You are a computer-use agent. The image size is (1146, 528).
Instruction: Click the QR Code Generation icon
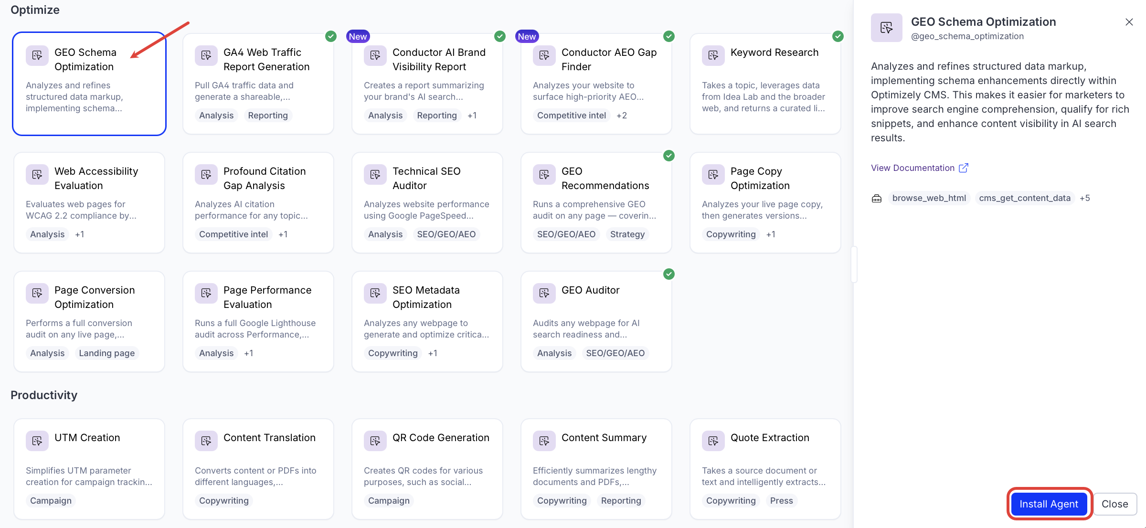pos(375,441)
